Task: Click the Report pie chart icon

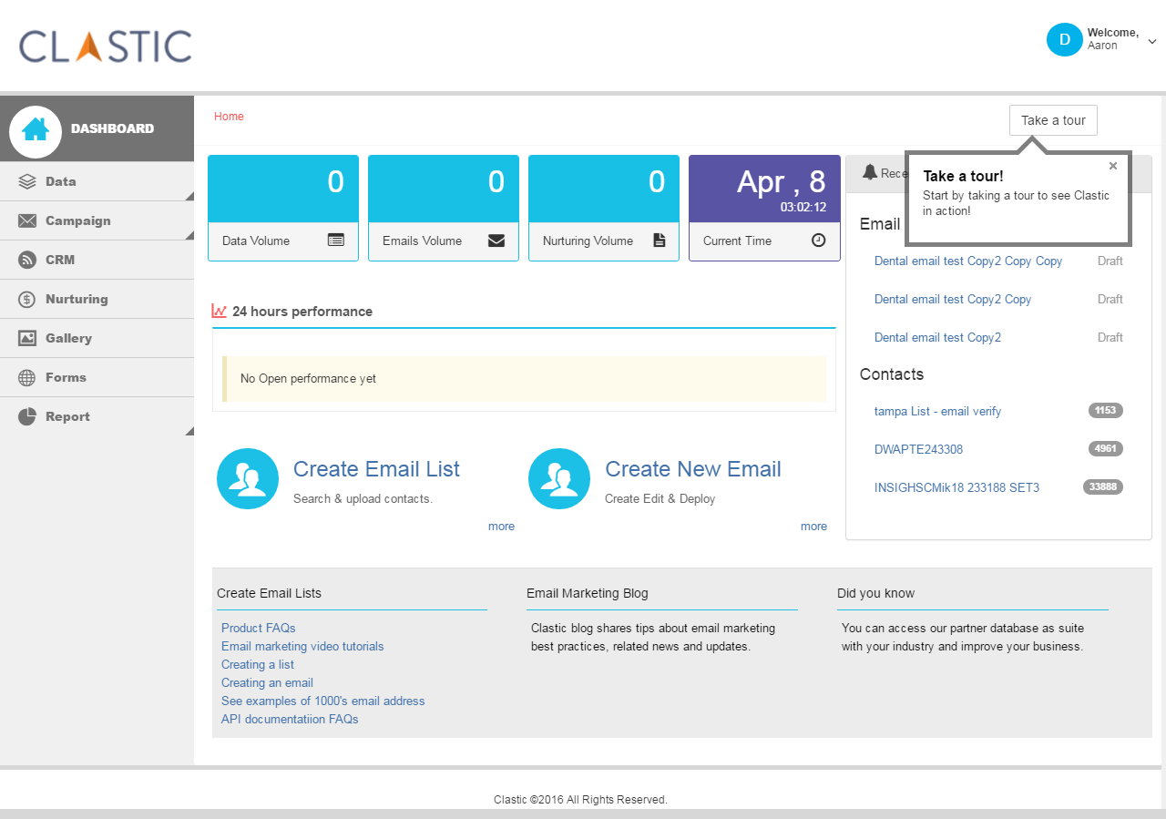Action: coord(27,416)
